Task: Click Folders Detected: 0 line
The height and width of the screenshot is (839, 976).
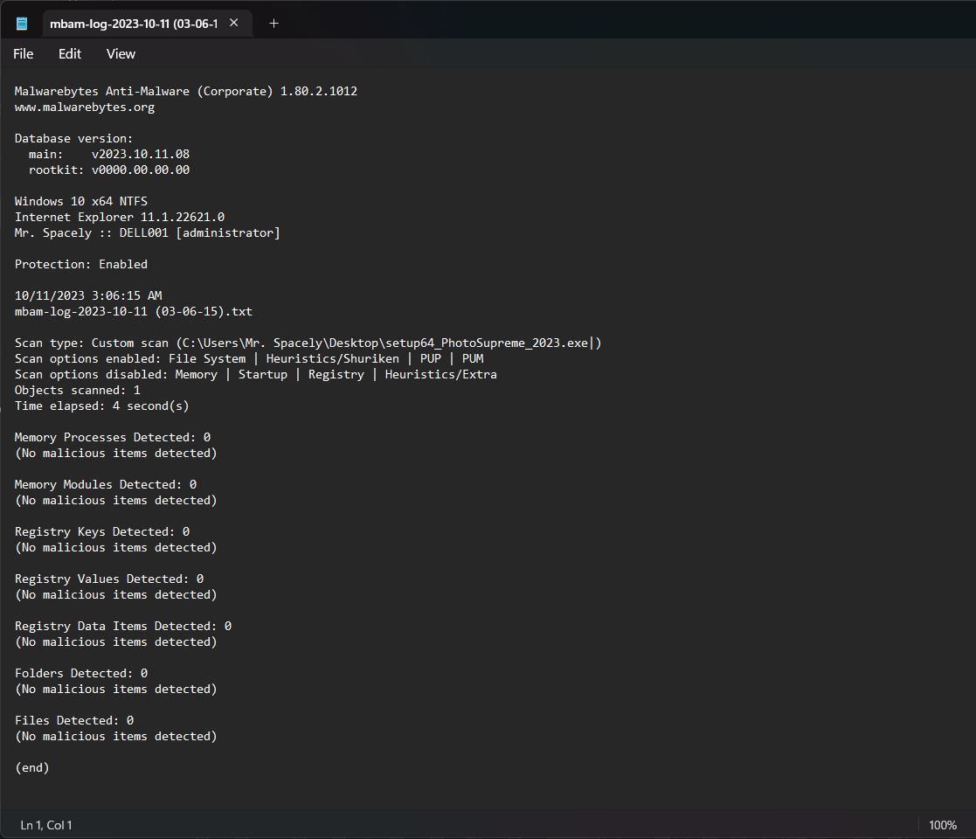Action: (81, 674)
